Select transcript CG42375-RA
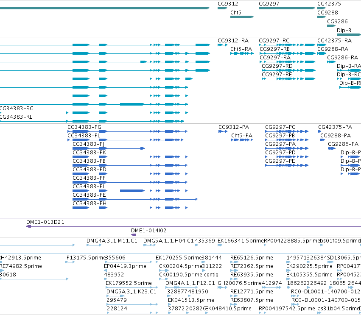 click(335, 41)
